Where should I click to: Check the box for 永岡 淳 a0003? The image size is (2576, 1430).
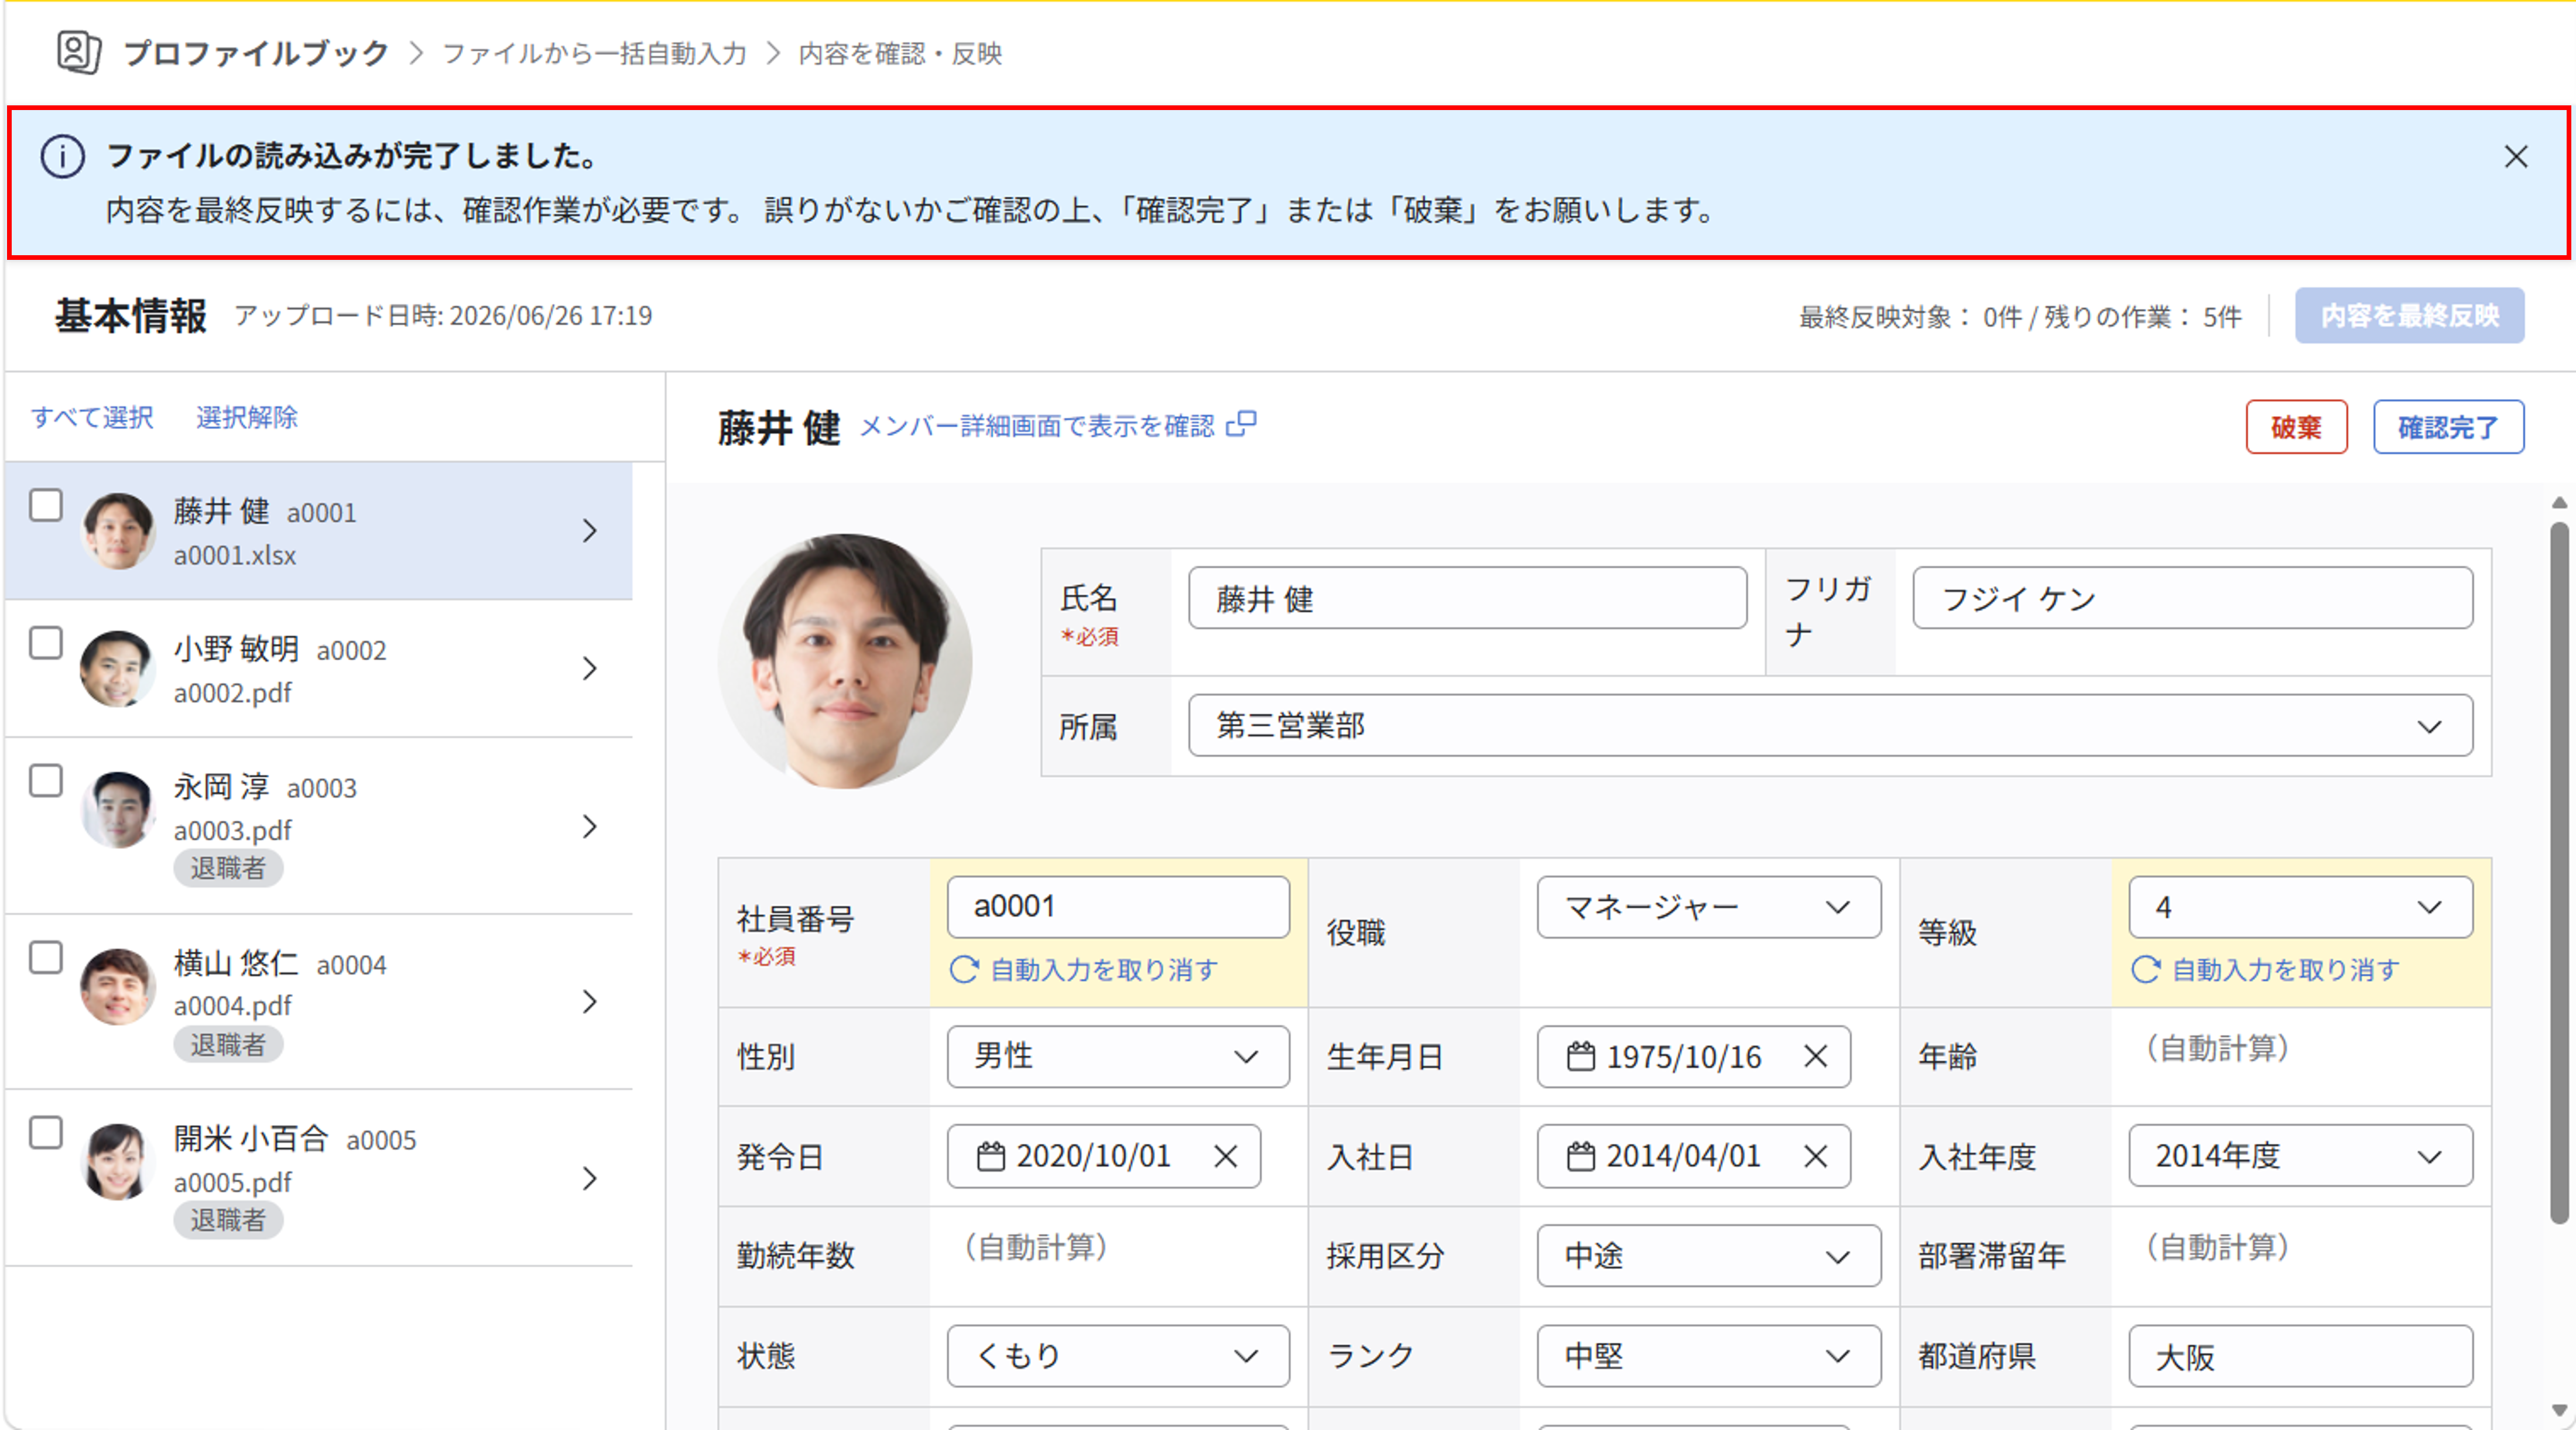46,781
